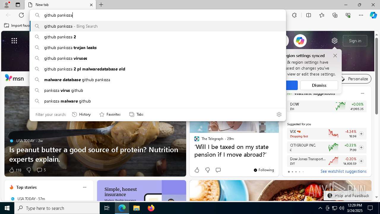This screenshot has width=380, height=214.
Task: Filter search by Favorites
Action: click(110, 114)
